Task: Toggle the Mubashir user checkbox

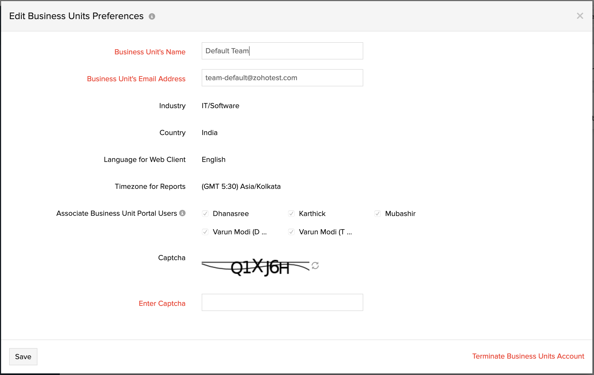Action: pos(377,214)
